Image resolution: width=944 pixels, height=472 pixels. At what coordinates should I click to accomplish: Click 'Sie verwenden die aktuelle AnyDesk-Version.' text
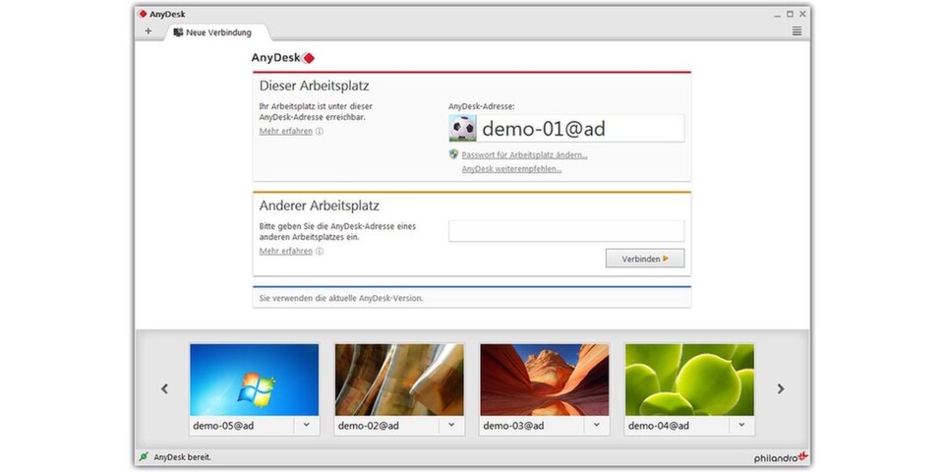tap(341, 298)
